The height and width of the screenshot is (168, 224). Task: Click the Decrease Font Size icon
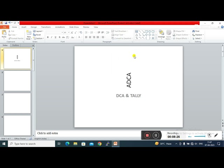pyautogui.click(x=76, y=33)
